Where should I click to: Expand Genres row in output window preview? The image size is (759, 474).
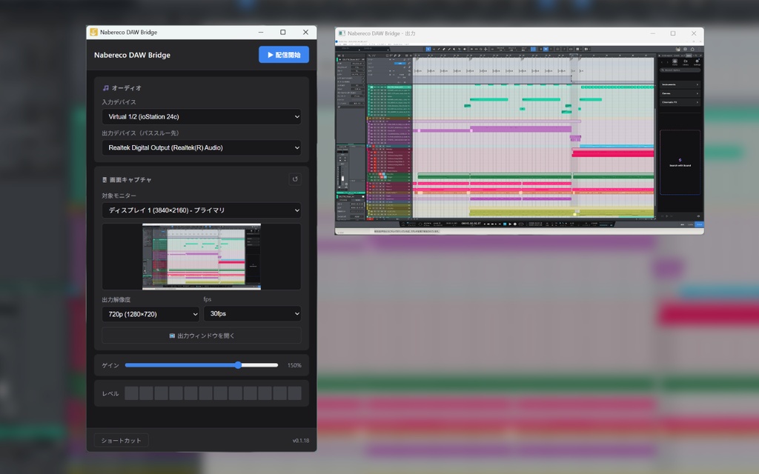click(x=680, y=93)
